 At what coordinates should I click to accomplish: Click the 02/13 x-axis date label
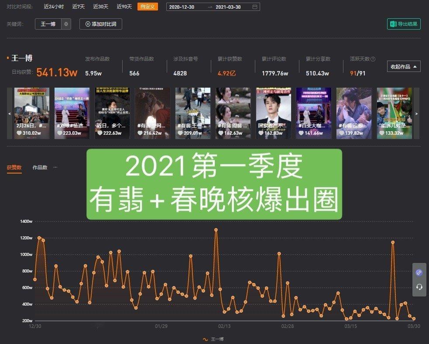224,326
